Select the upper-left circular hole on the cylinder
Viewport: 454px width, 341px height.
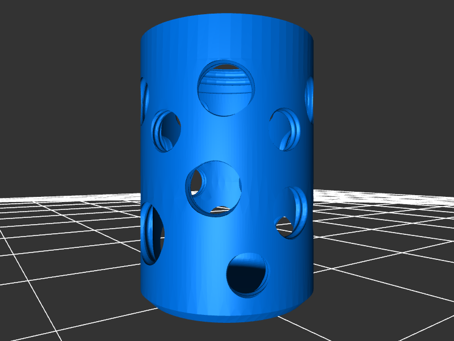tap(165, 130)
